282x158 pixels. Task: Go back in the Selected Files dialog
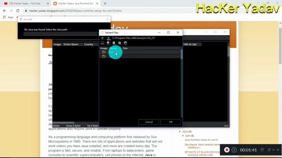tap(103, 38)
